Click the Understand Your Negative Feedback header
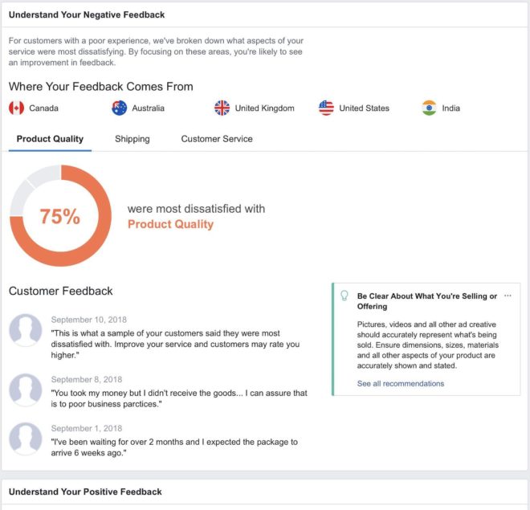This screenshot has height=510, width=530. pyautogui.click(x=87, y=15)
